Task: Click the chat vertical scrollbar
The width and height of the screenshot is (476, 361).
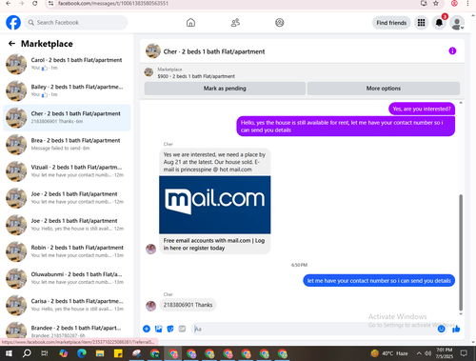Action: 461,252
